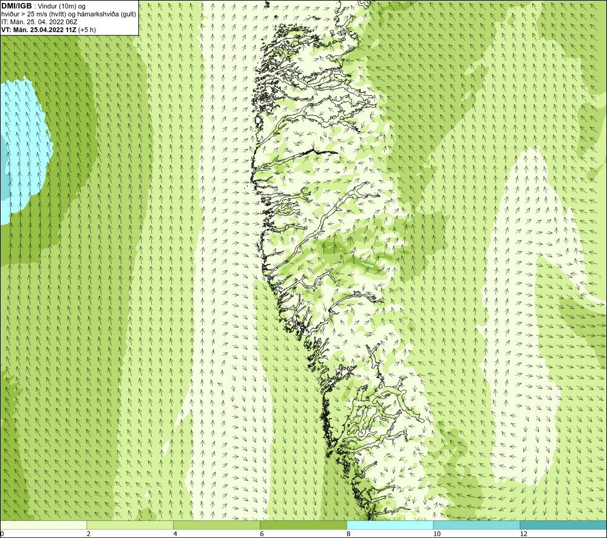Select the above-12 m/s teal legend swatch
The width and height of the screenshot is (607, 538).
pos(564,525)
